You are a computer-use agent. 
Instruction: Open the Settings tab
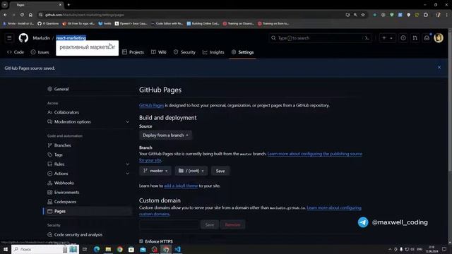(x=242, y=52)
